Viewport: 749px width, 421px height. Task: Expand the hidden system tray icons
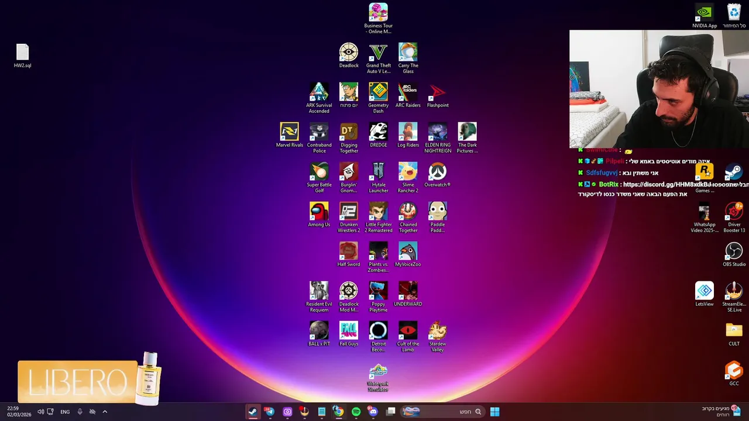tap(105, 412)
